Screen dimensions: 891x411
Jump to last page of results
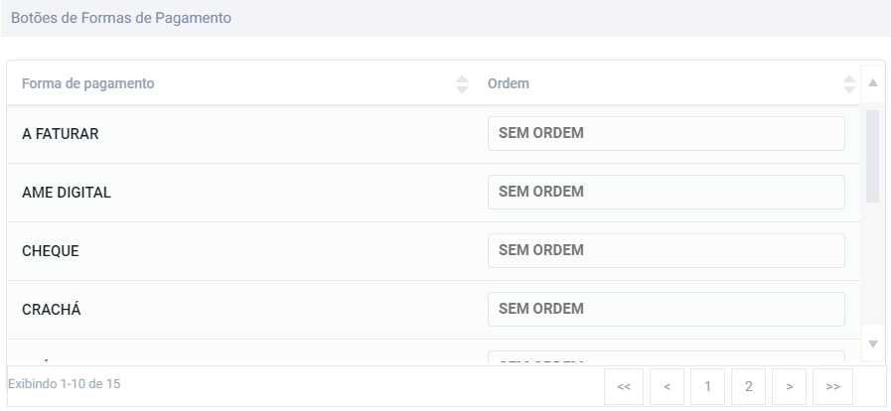coord(832,386)
